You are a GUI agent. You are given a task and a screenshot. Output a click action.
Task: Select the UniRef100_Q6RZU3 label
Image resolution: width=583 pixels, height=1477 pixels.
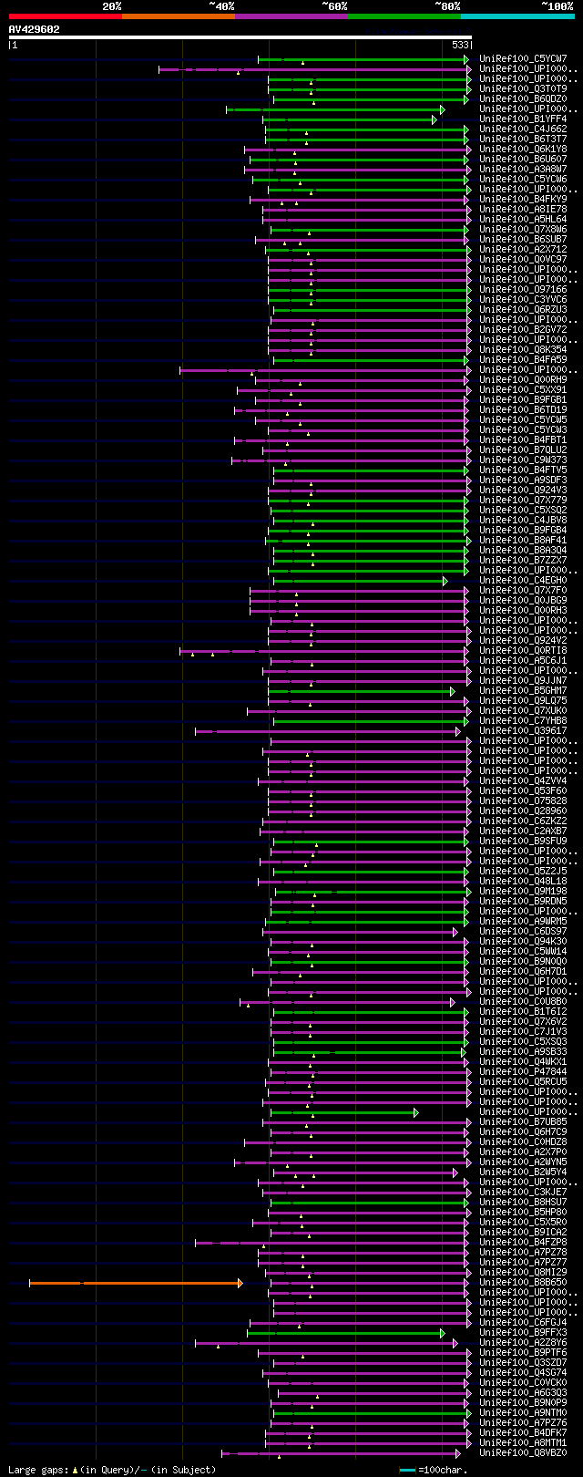click(523, 309)
